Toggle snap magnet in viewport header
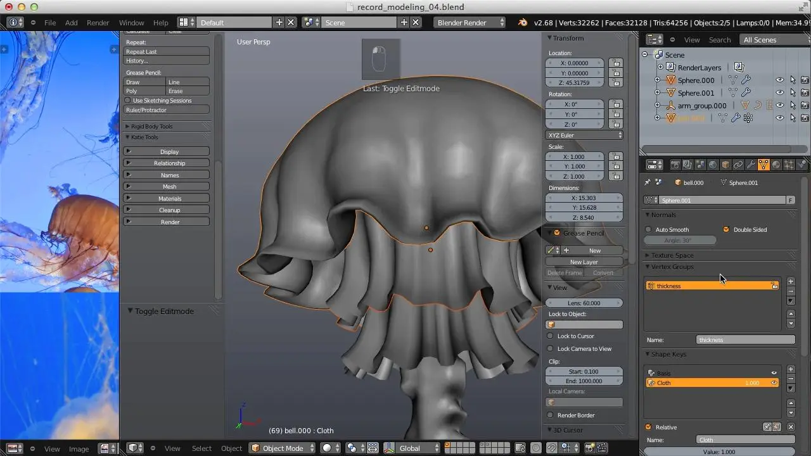 [552, 448]
